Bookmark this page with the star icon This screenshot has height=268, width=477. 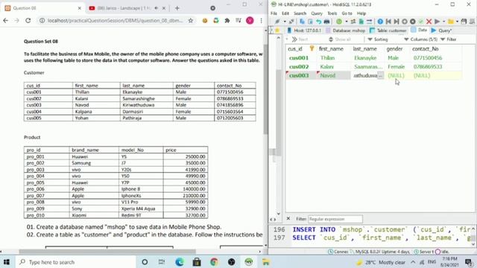(x=191, y=20)
